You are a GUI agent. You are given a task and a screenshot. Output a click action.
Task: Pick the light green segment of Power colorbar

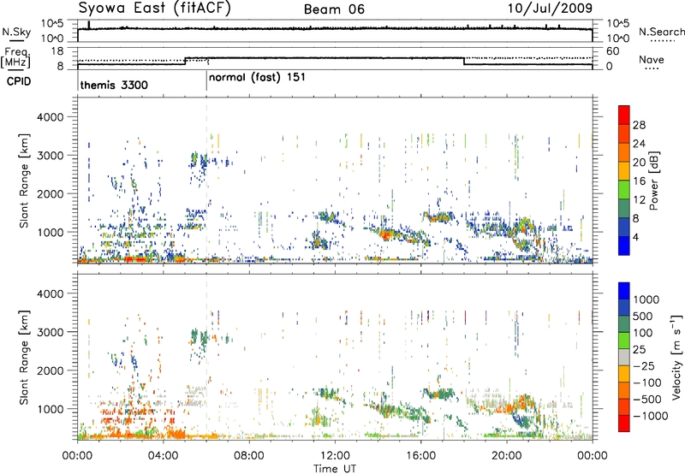[x=624, y=190]
